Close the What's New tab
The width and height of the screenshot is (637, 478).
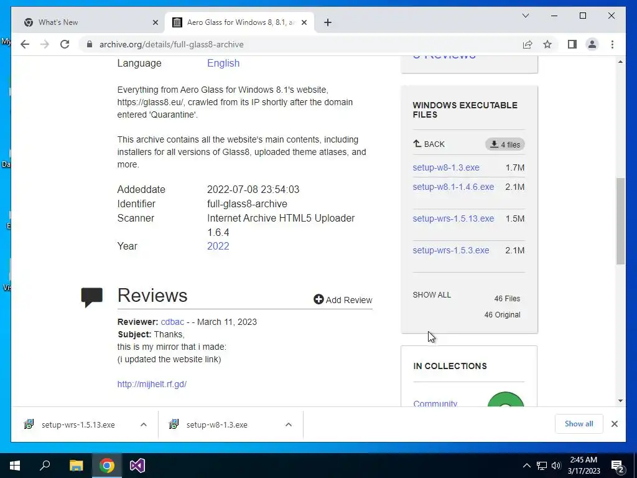pos(155,22)
